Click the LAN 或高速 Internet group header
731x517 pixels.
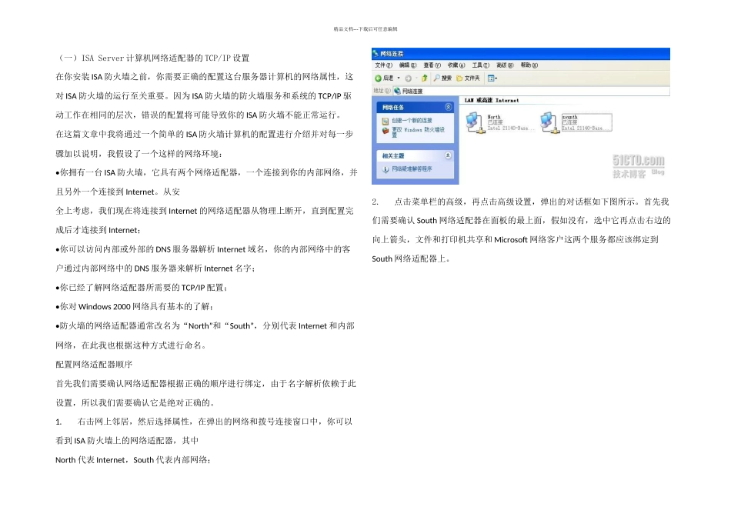(492, 100)
